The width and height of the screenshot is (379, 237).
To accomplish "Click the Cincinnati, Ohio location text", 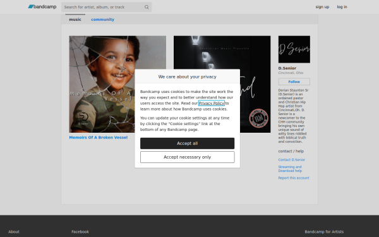I will coord(291,73).
